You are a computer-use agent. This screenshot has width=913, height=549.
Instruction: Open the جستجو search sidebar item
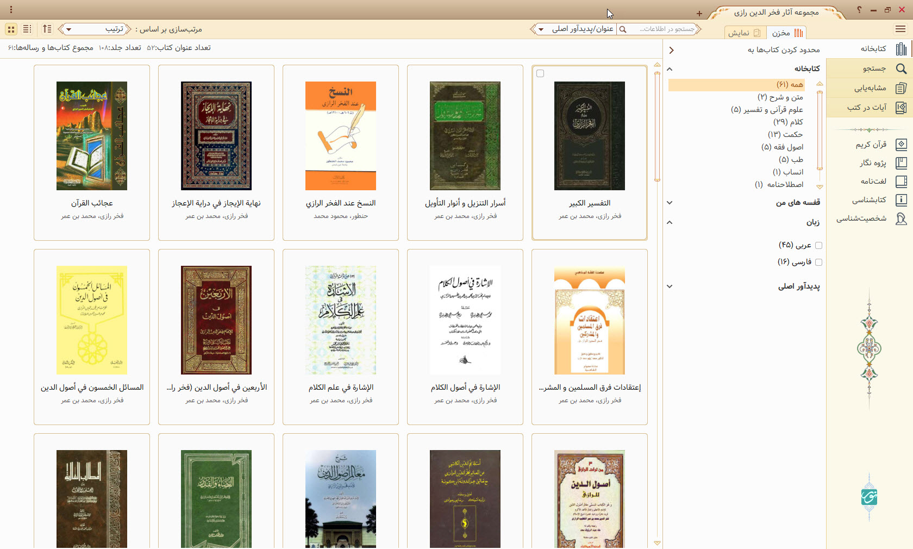point(870,68)
